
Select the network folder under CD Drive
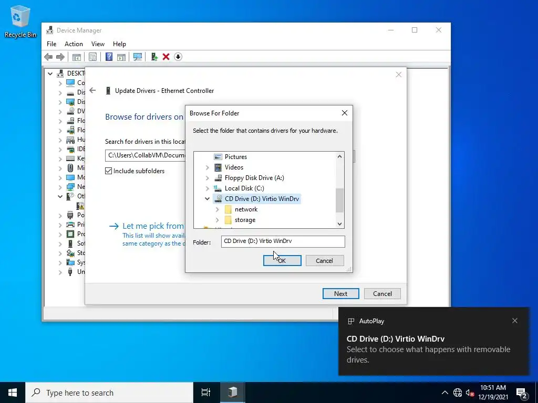click(246, 209)
